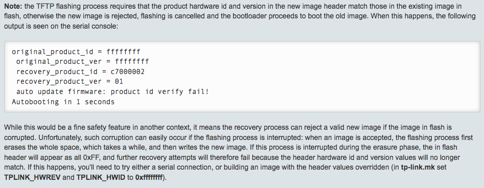
Task: Click the bold 'Note:' label
Action: [13, 6]
